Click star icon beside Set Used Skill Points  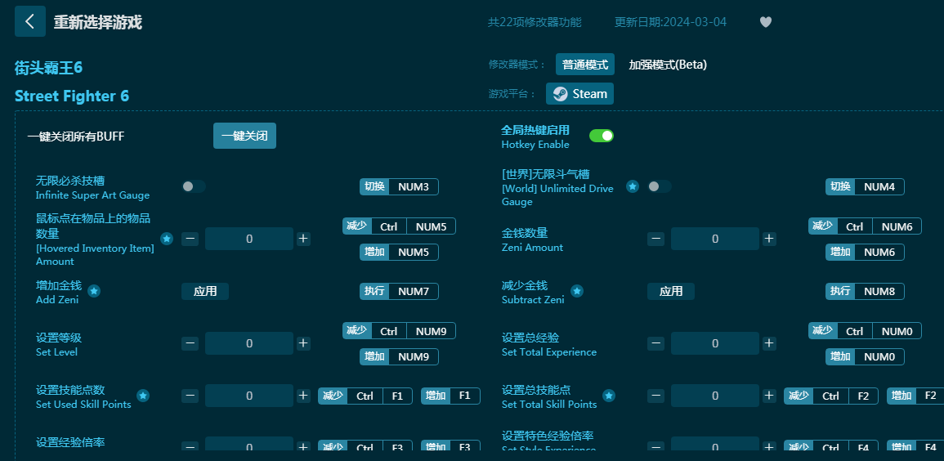click(x=143, y=396)
